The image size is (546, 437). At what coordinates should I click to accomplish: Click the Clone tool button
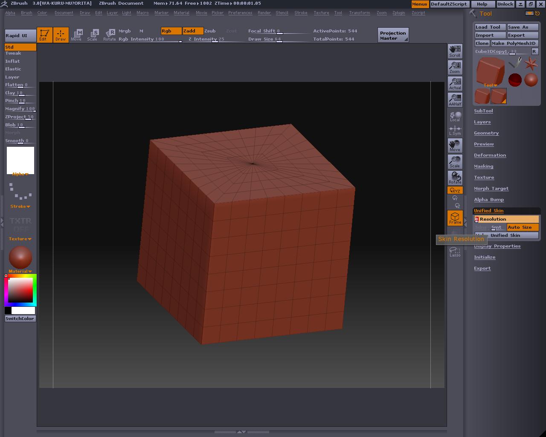(482, 44)
